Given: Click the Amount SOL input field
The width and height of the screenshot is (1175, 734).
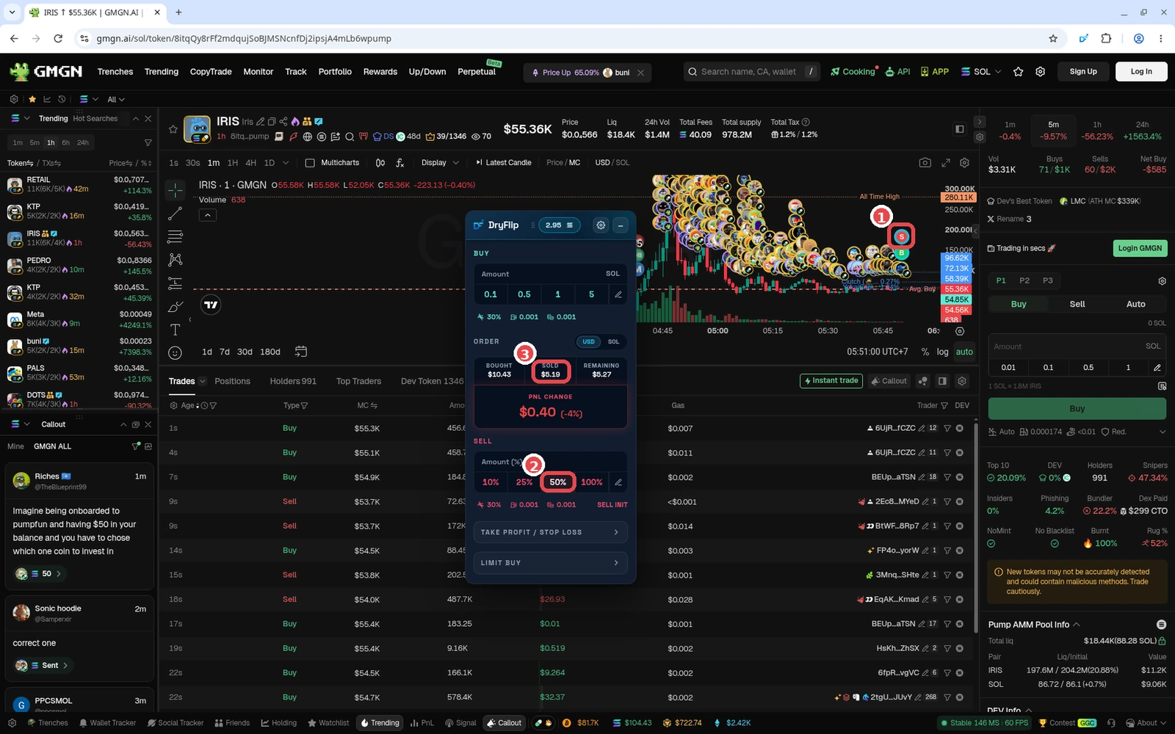Looking at the screenshot, I should pyautogui.click(x=1077, y=346).
